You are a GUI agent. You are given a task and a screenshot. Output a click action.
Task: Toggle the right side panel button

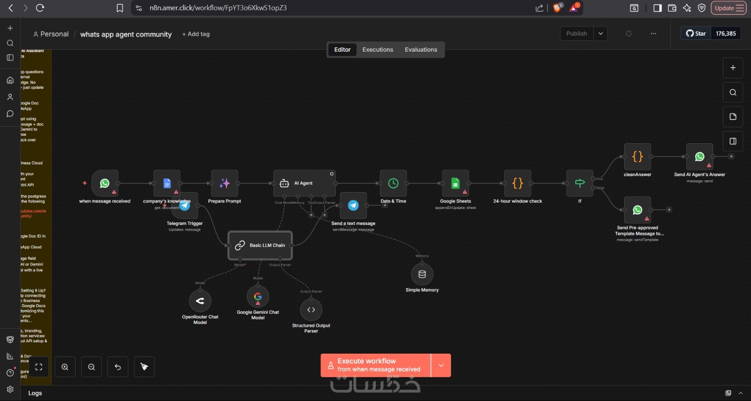pyautogui.click(x=733, y=141)
